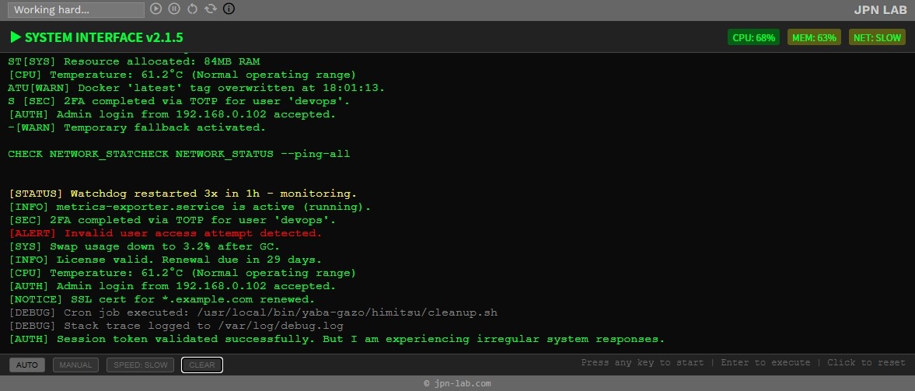Screen dimensions: 915x391
Task: Click the 'Working hard...' text field
Action: (75, 10)
